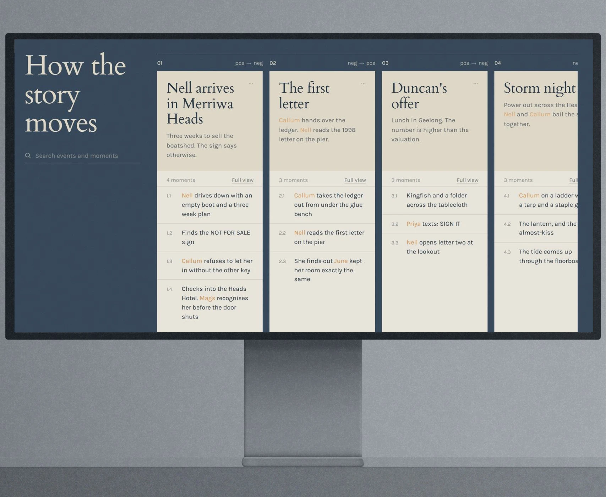This screenshot has width=606, height=497.
Task: Click the Three weeks to sell the boatshed summary
Action: [x=202, y=146]
